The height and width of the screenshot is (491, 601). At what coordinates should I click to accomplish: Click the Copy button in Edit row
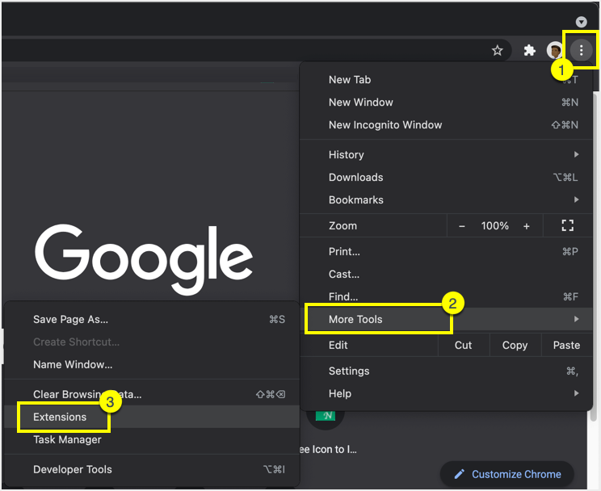click(x=515, y=345)
